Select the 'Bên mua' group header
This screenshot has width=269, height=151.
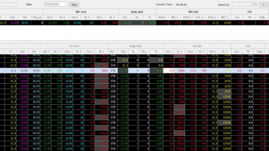pos(81,12)
